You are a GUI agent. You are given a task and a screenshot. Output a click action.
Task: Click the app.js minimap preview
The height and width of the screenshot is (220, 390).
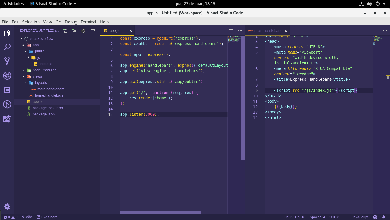click(x=234, y=40)
